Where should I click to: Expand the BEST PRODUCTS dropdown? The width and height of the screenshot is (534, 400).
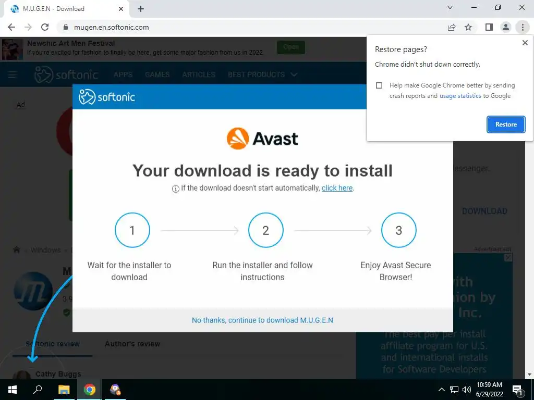click(262, 74)
